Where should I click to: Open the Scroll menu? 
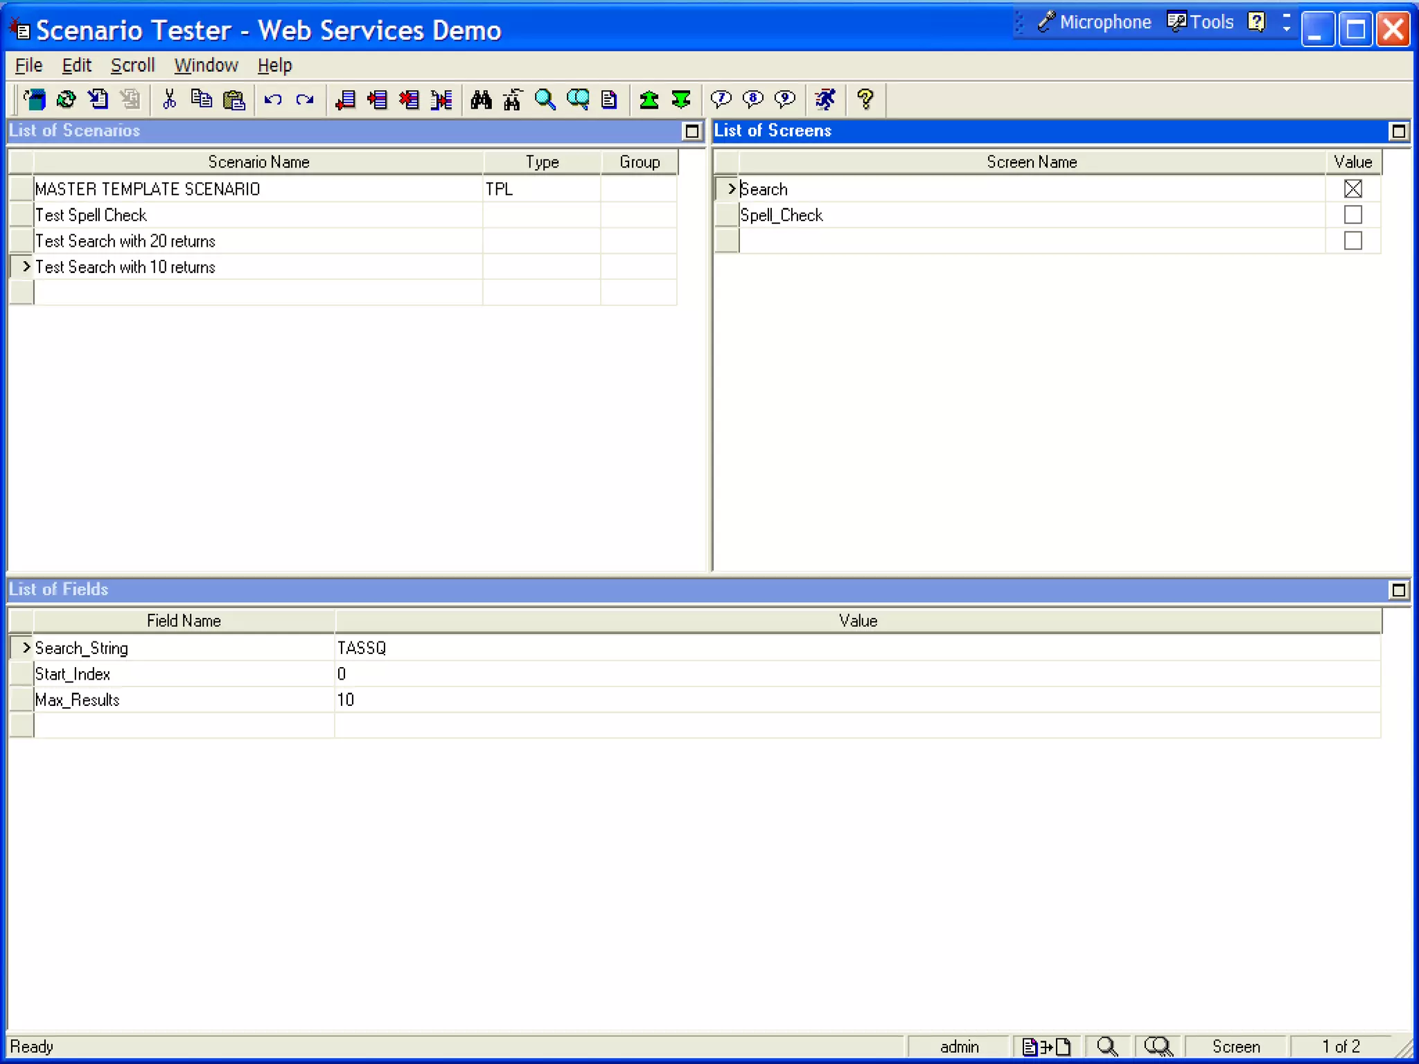[132, 65]
